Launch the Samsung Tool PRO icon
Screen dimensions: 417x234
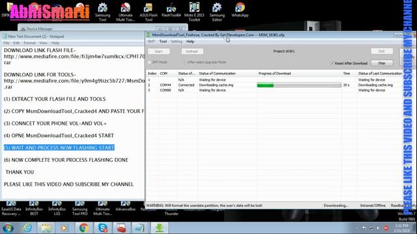(x=79, y=208)
